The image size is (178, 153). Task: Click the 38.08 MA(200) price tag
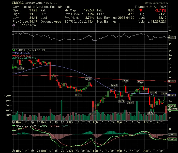(x=172, y=81)
